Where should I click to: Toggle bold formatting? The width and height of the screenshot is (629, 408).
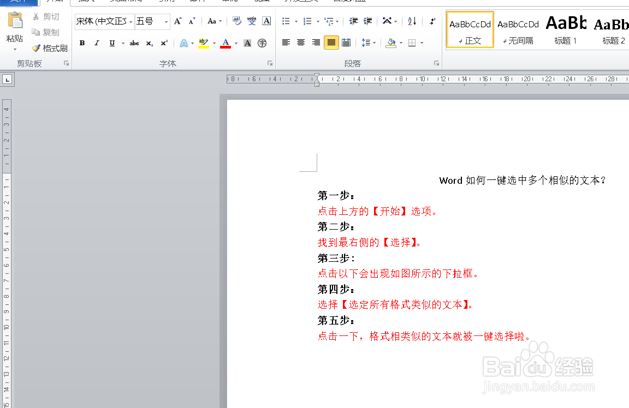[x=82, y=43]
